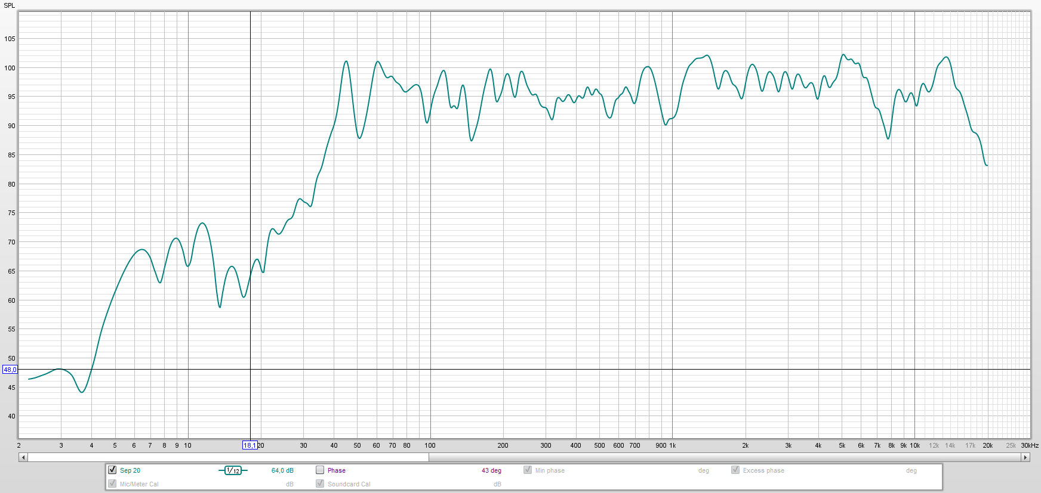This screenshot has height=493, width=1041.
Task: Click the 1/12 smoothing indicator icon
Action: point(233,470)
